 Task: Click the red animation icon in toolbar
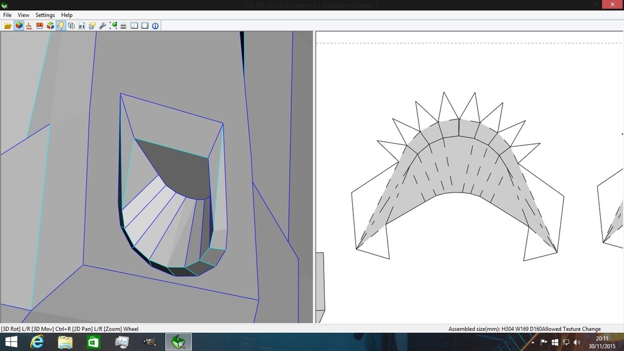[40, 26]
